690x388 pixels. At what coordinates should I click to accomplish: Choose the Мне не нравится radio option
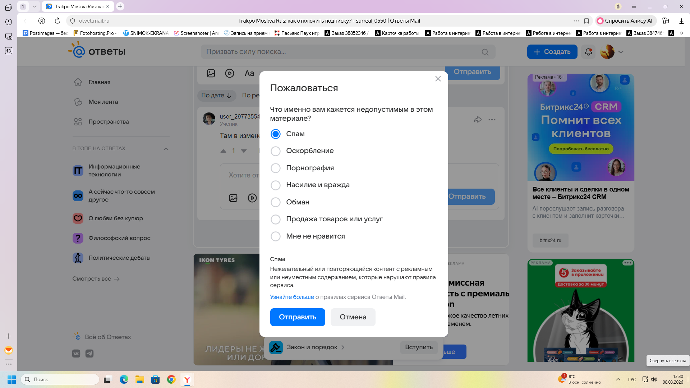tap(276, 236)
